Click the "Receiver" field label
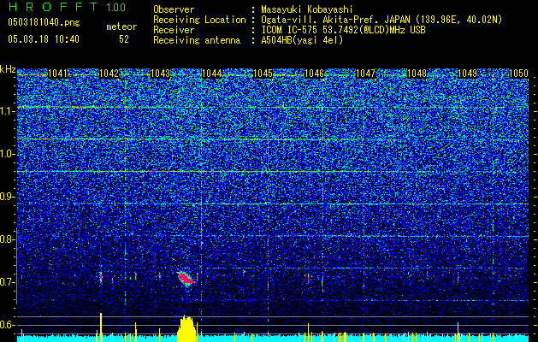 click(x=174, y=30)
